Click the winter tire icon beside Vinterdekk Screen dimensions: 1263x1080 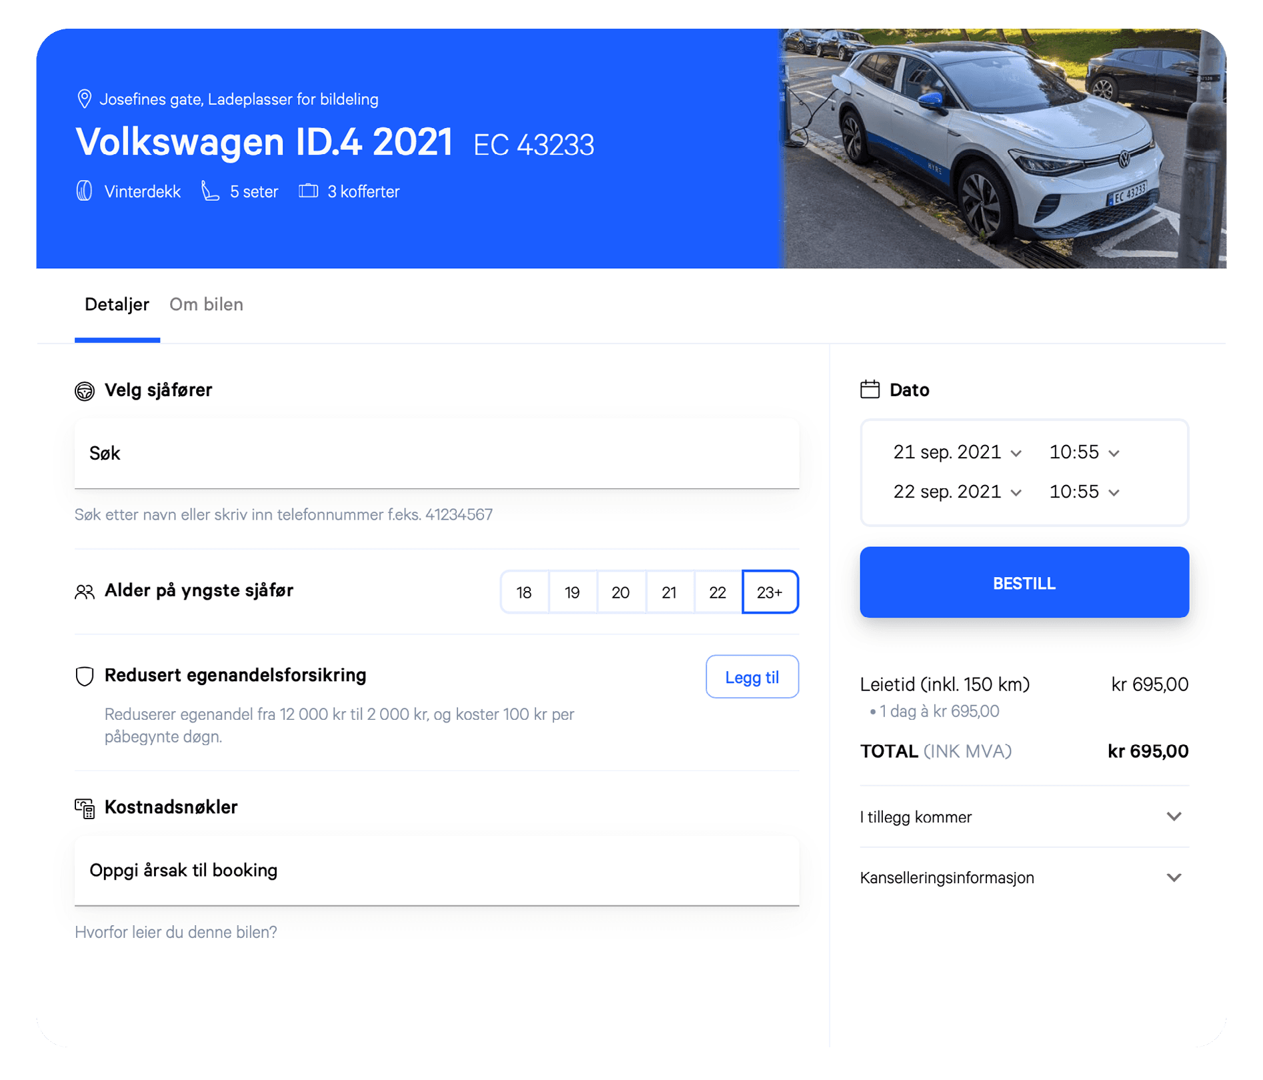coord(84,191)
